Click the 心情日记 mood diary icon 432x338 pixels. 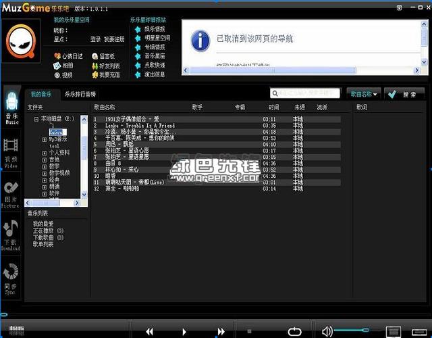pyautogui.click(x=57, y=56)
